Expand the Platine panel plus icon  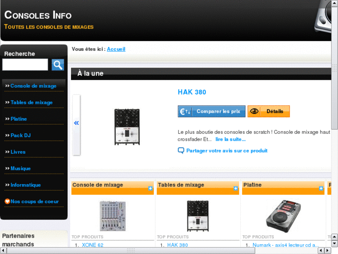pos(321,188)
